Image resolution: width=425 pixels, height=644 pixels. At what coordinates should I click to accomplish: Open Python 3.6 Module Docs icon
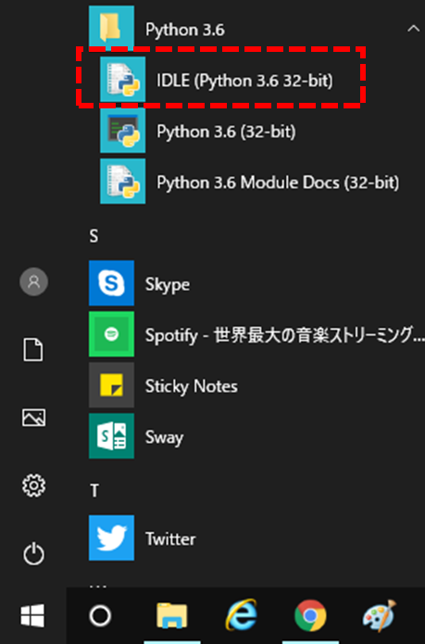tap(122, 181)
